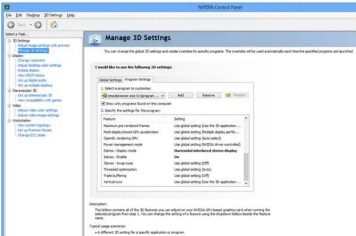
Task: Select Maximum pre-rendered frames row
Action: 172,126
